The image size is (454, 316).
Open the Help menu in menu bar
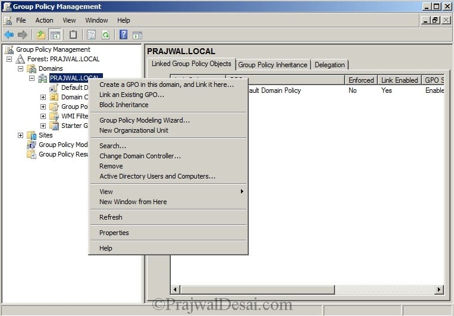coord(124,20)
